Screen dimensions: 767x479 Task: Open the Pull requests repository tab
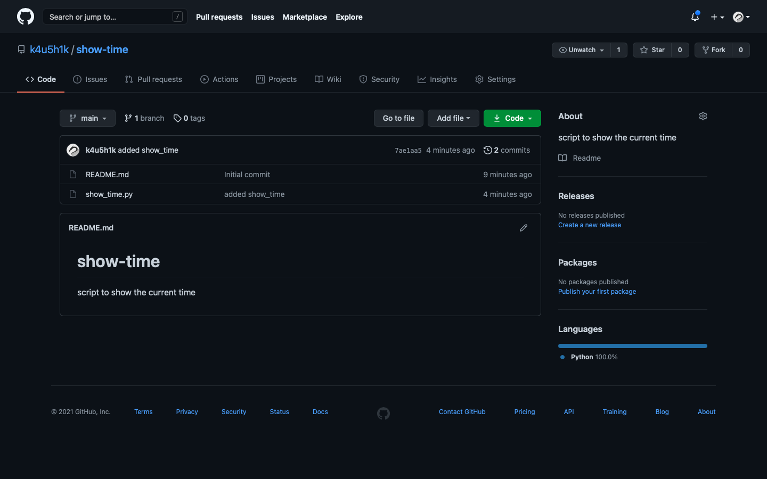(153, 79)
